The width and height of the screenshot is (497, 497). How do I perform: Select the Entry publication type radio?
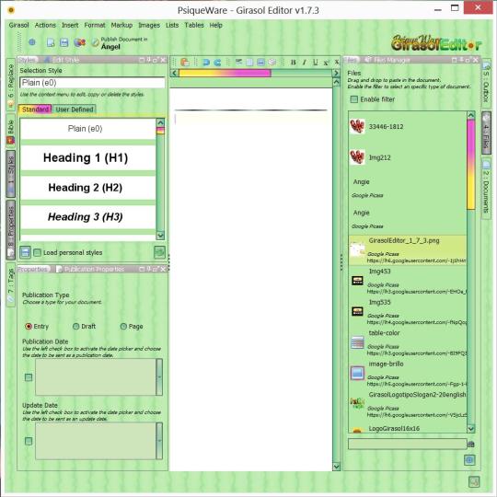click(29, 326)
